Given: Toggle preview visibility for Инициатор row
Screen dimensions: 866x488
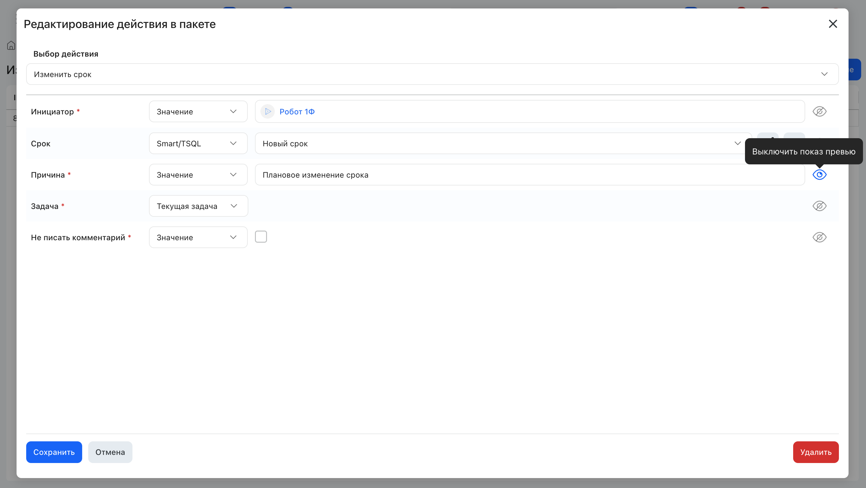Looking at the screenshot, I should pos(819,111).
